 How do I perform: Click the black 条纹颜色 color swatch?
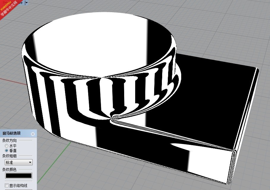tap(19, 175)
